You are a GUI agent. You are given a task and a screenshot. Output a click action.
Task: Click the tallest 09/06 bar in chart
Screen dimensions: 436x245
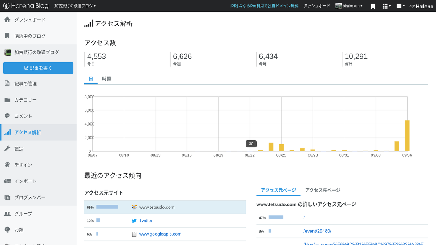click(407, 136)
